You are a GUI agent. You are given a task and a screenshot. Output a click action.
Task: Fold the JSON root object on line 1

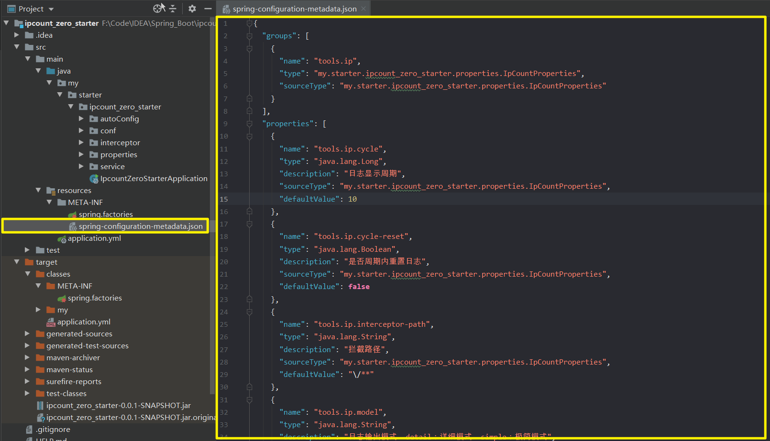[249, 23]
